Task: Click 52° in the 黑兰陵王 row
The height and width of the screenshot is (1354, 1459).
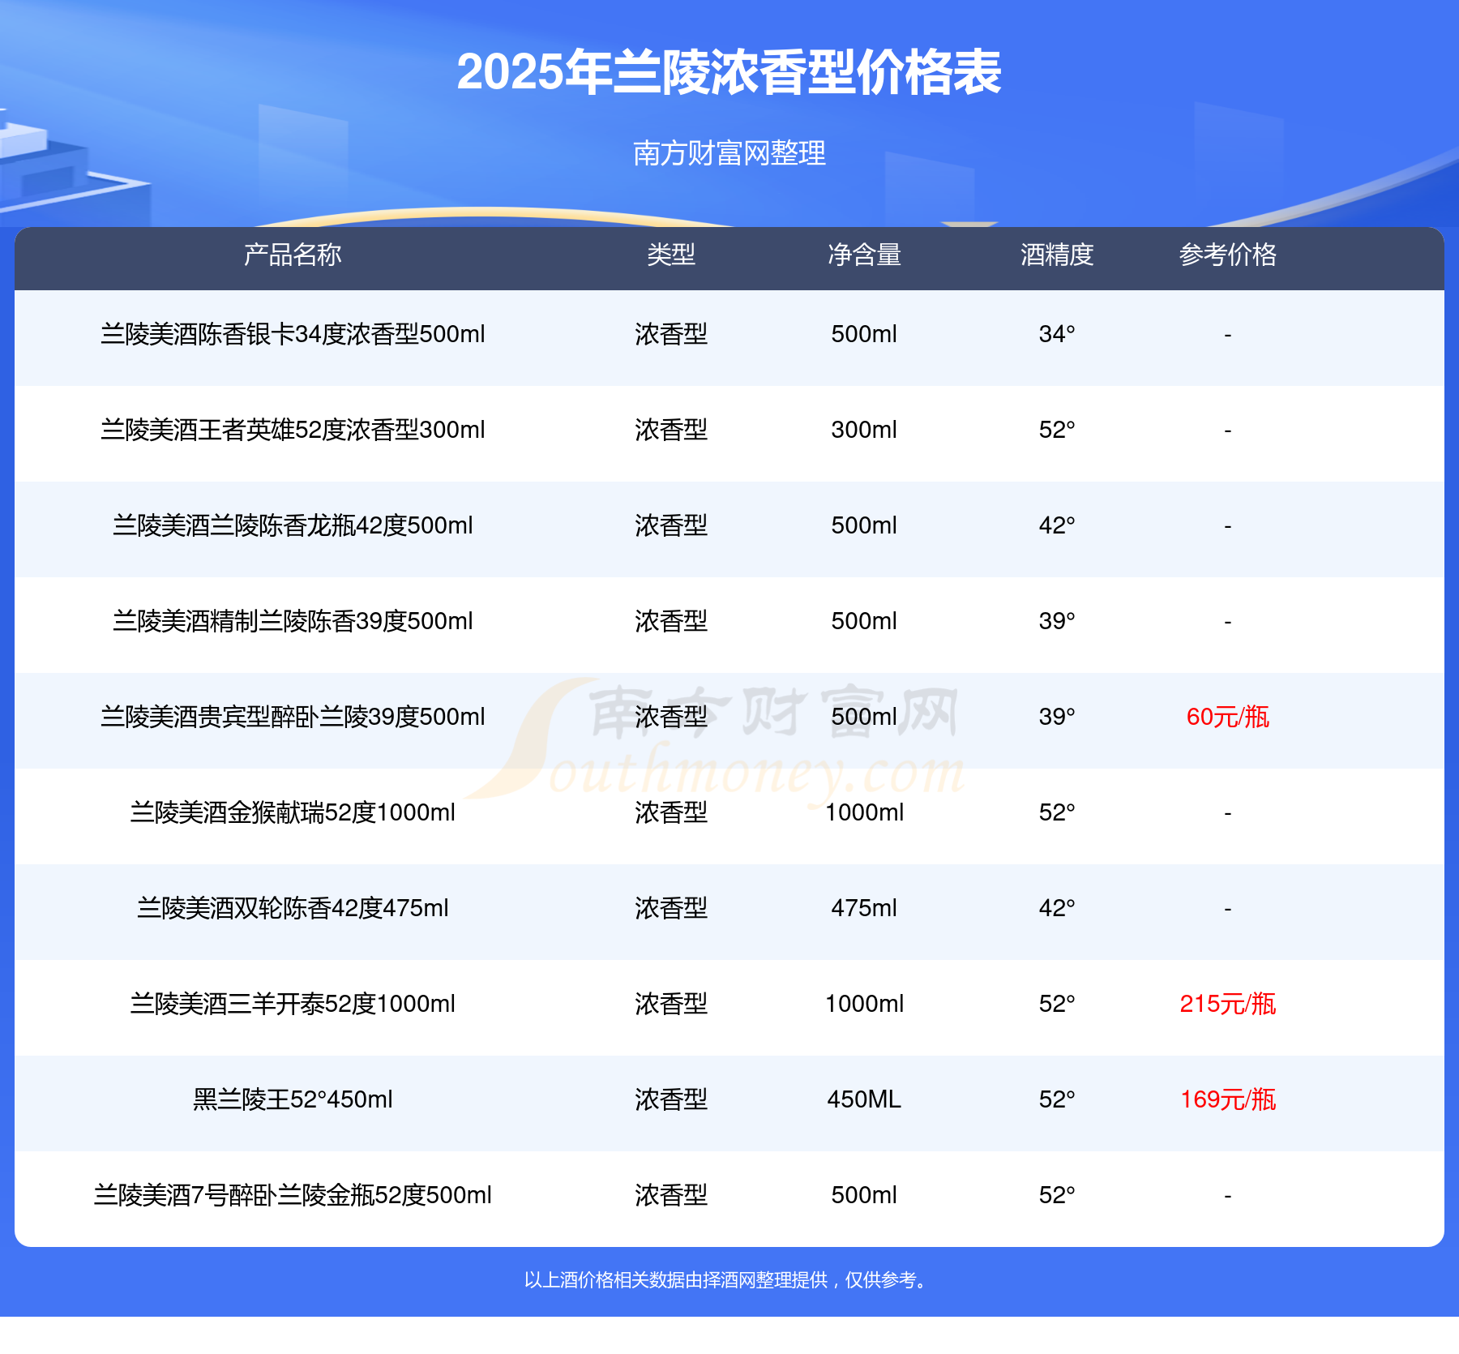Action: pyautogui.click(x=1057, y=1099)
